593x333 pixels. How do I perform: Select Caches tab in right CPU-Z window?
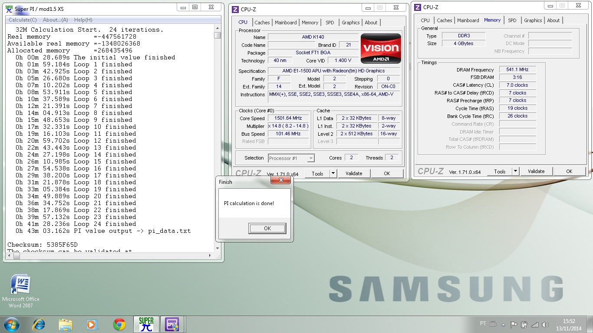[445, 20]
